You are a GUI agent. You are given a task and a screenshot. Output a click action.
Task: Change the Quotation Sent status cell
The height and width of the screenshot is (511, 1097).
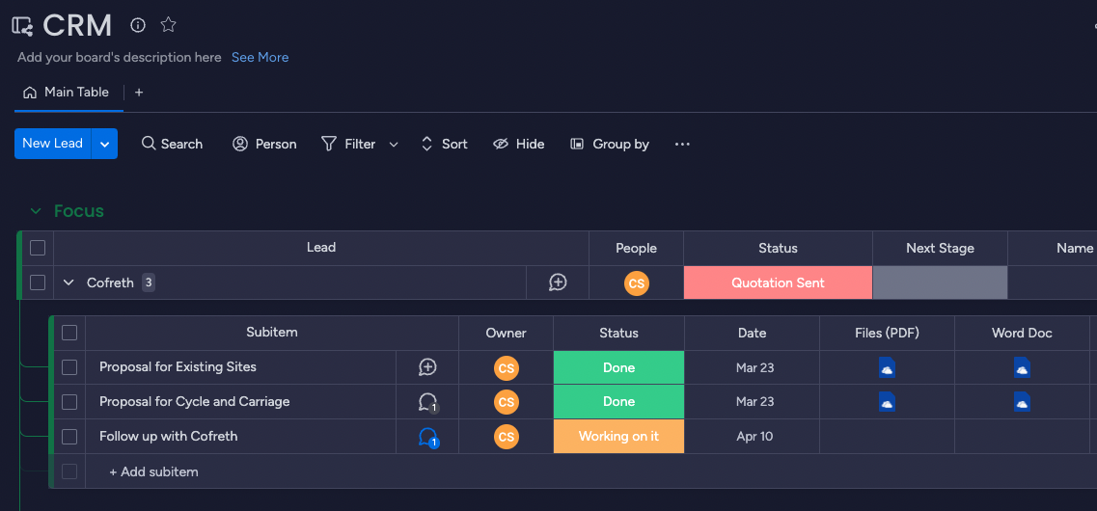778,282
